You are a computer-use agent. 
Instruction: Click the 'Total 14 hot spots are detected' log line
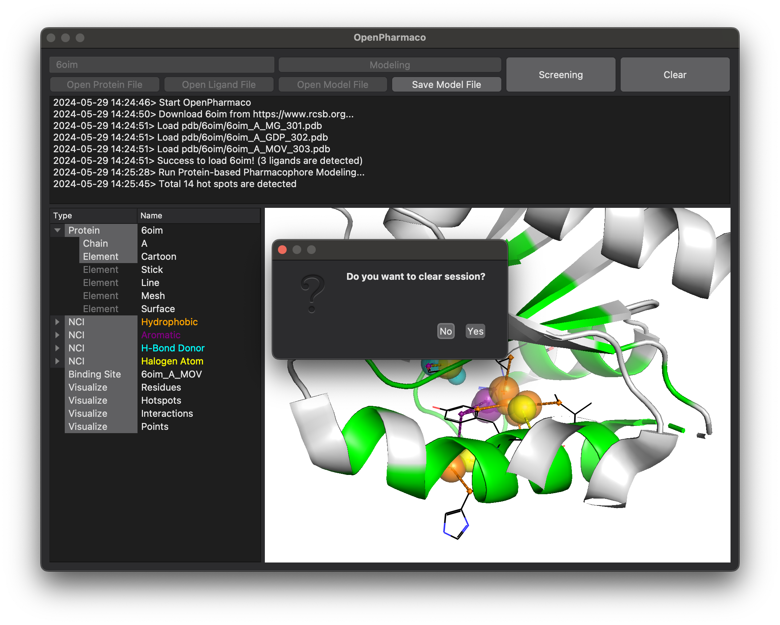pyautogui.click(x=175, y=184)
